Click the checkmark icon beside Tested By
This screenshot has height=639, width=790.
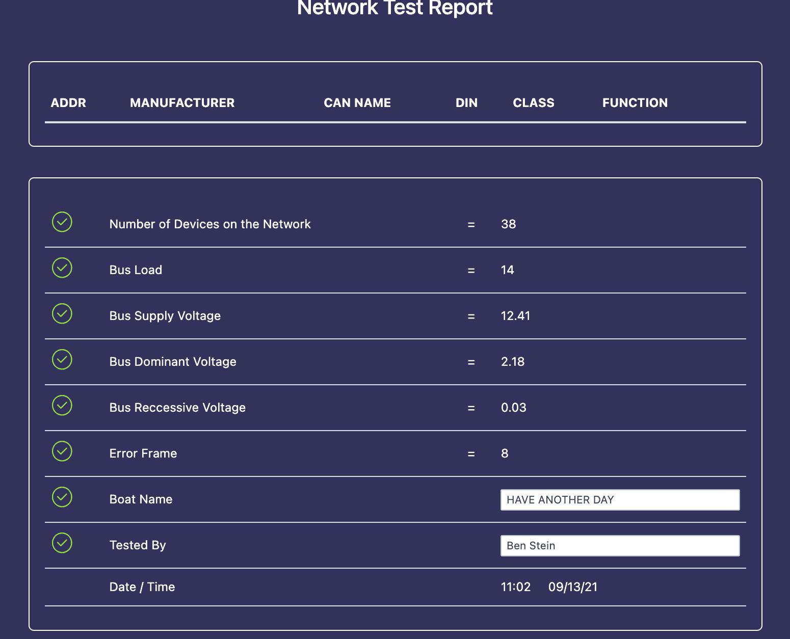coord(62,543)
